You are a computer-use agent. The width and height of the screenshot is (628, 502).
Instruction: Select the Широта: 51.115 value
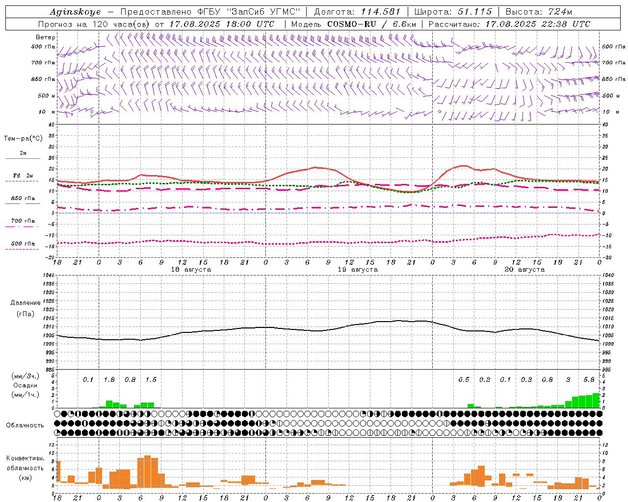(453, 12)
